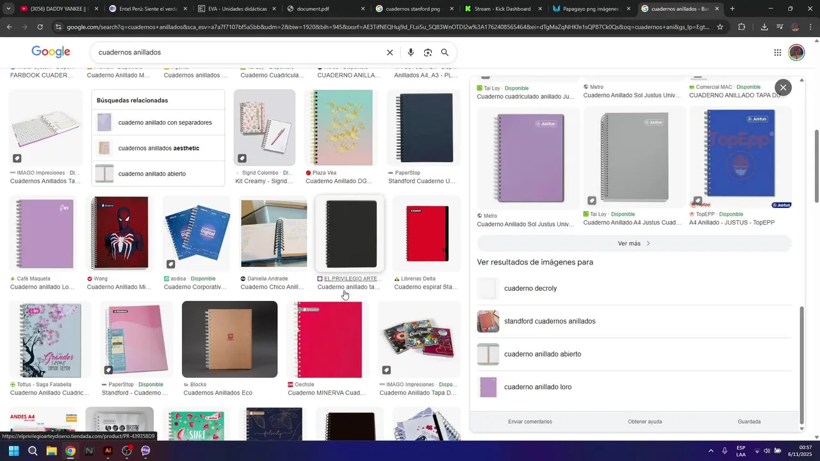Open Windows Start menu
This screenshot has width=820, height=461.
point(13,451)
